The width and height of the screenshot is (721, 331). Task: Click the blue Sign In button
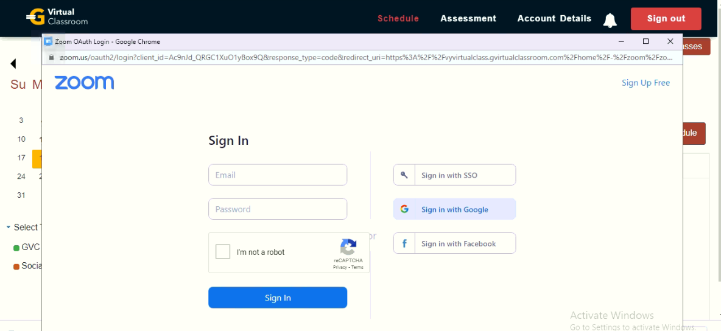pos(278,298)
